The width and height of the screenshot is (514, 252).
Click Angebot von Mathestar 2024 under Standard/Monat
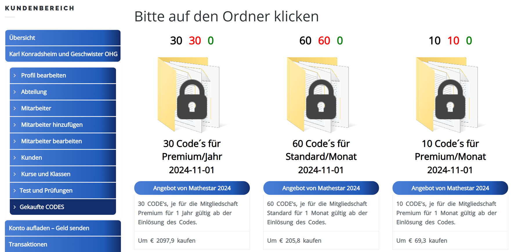pyautogui.click(x=321, y=188)
